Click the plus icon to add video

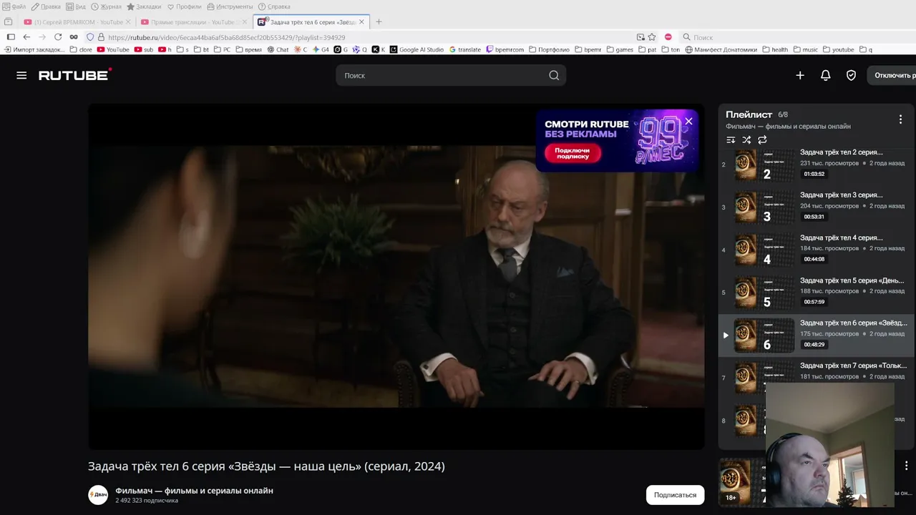click(800, 75)
